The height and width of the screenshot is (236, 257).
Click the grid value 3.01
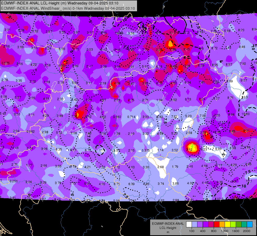pyautogui.click(x=7, y=30)
